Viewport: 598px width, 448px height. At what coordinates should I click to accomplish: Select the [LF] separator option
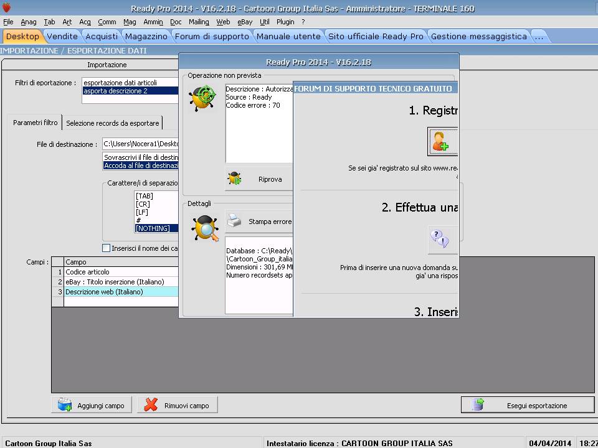click(156, 212)
